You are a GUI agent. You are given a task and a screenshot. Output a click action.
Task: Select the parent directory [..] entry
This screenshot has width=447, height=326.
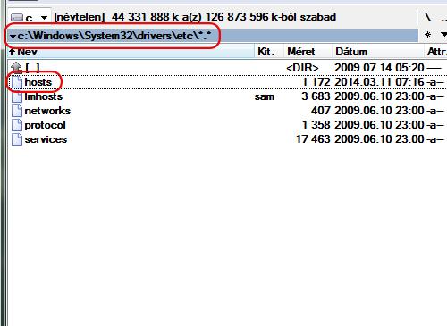[x=32, y=68]
